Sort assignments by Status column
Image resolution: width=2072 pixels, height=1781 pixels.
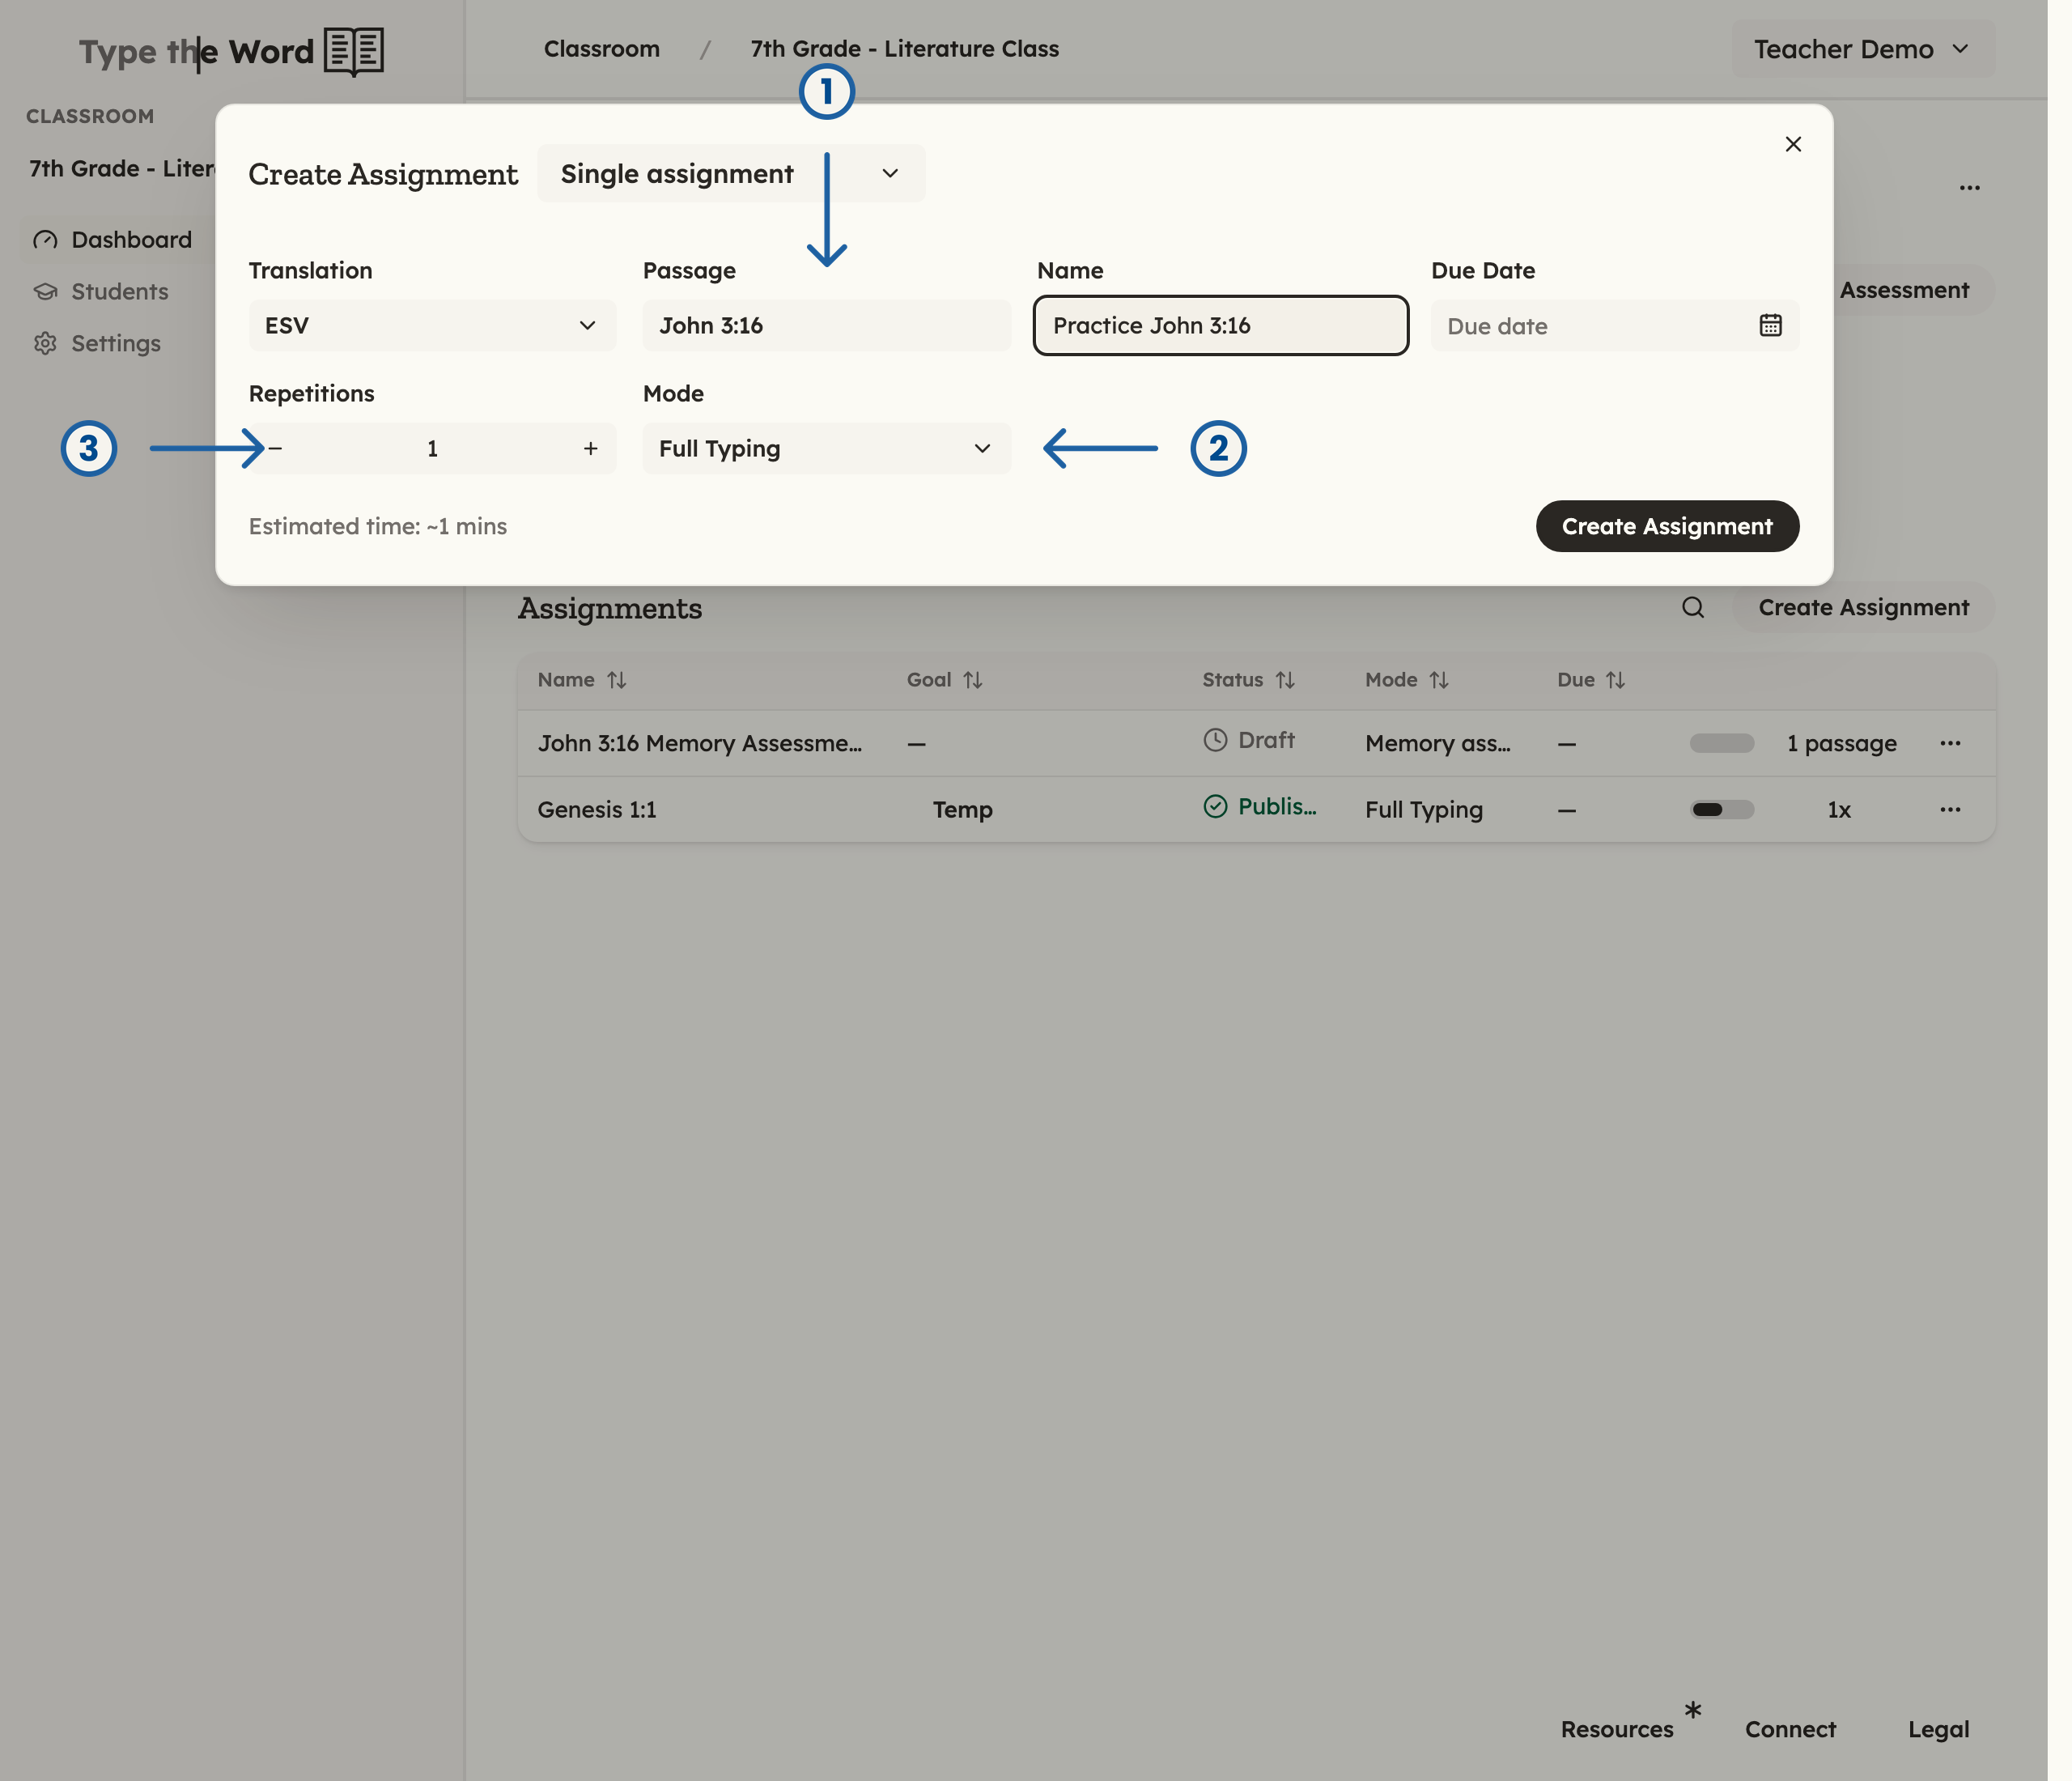[1249, 680]
